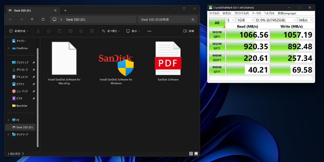
Task: Click the PC monitor icon in address bar
Action: click(x=55, y=19)
